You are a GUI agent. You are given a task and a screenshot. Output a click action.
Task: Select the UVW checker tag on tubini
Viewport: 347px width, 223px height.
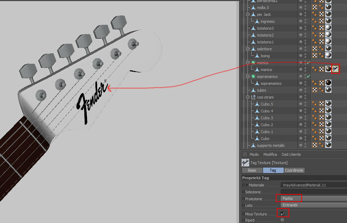[x=315, y=90]
